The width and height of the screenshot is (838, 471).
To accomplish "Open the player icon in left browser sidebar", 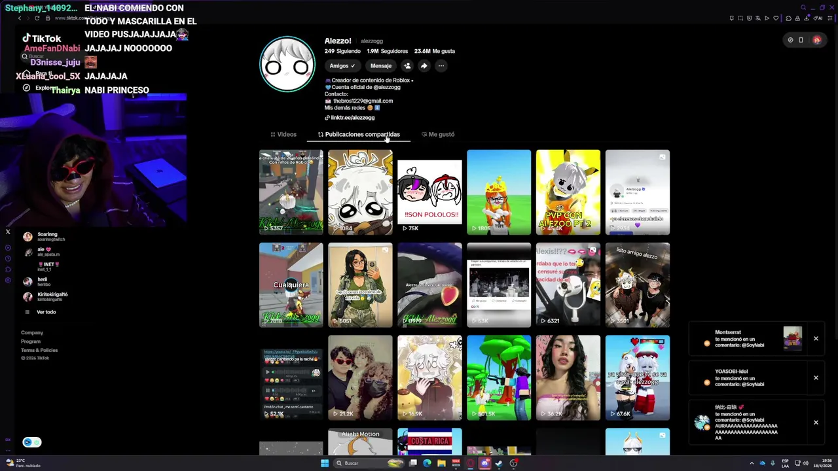I will coord(8,247).
